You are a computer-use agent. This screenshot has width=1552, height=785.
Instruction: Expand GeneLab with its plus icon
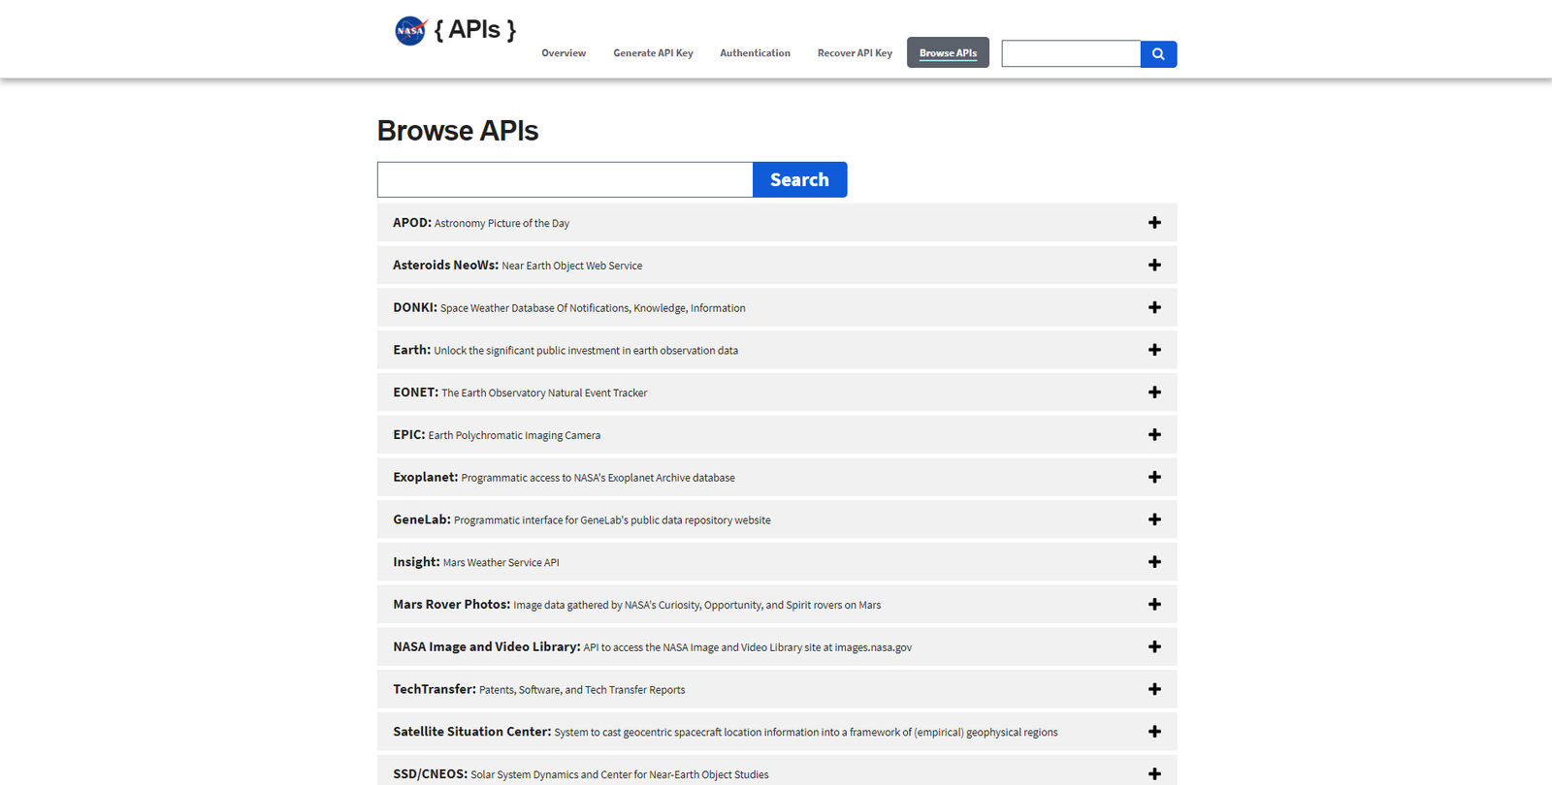(x=1154, y=519)
